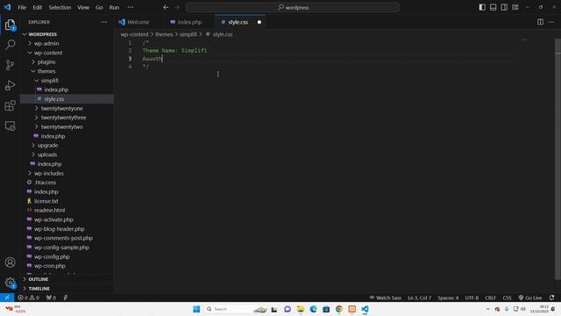Click the Spaces: 4 indentation setting

point(448,298)
